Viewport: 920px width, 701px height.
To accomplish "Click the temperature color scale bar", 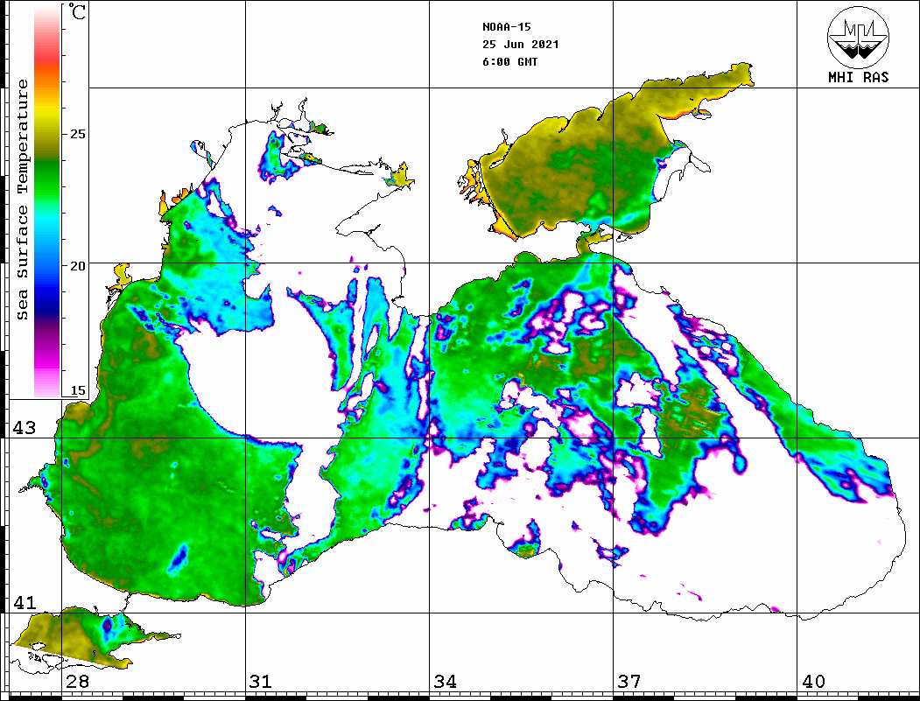I will [x=47, y=201].
